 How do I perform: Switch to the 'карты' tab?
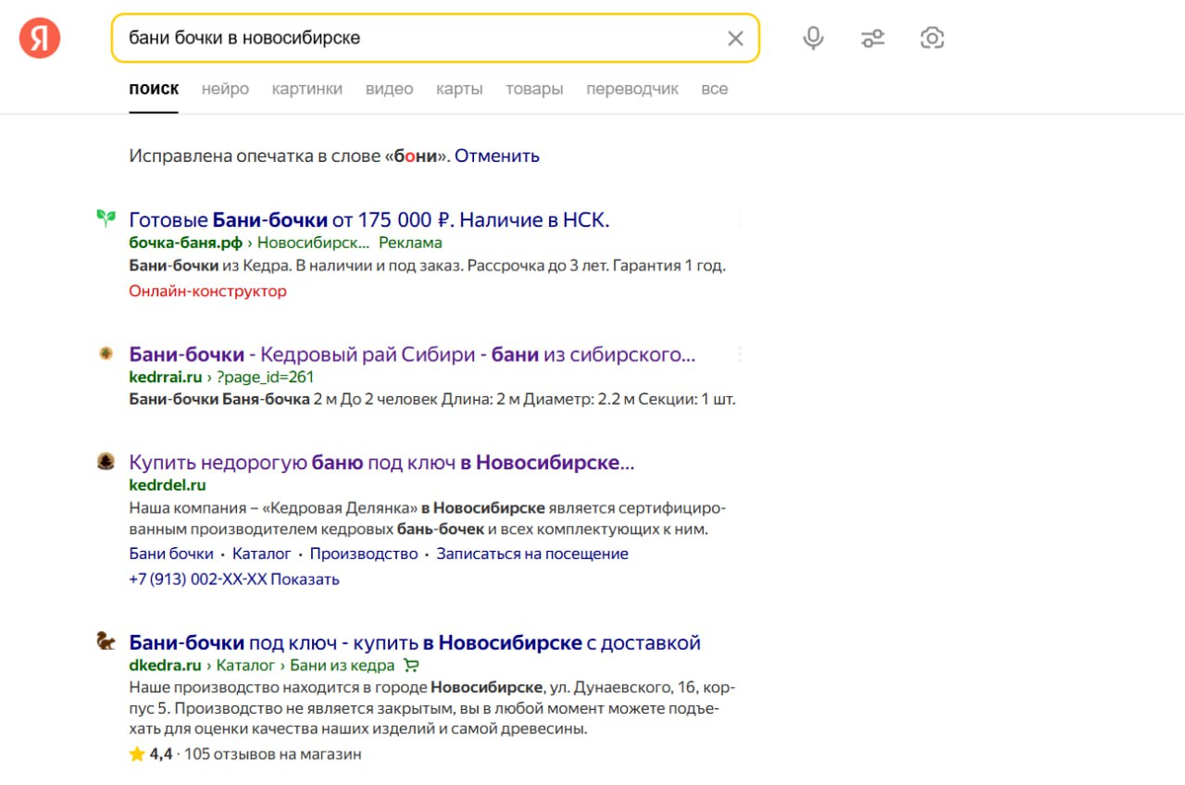[x=459, y=89]
